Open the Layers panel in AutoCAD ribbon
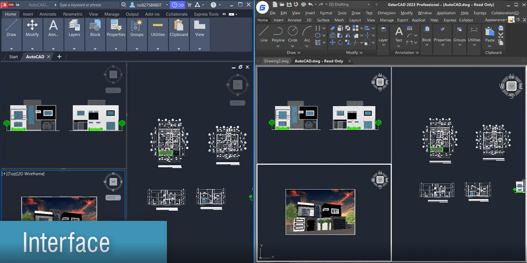This screenshot has height=263, width=527. pos(74,35)
